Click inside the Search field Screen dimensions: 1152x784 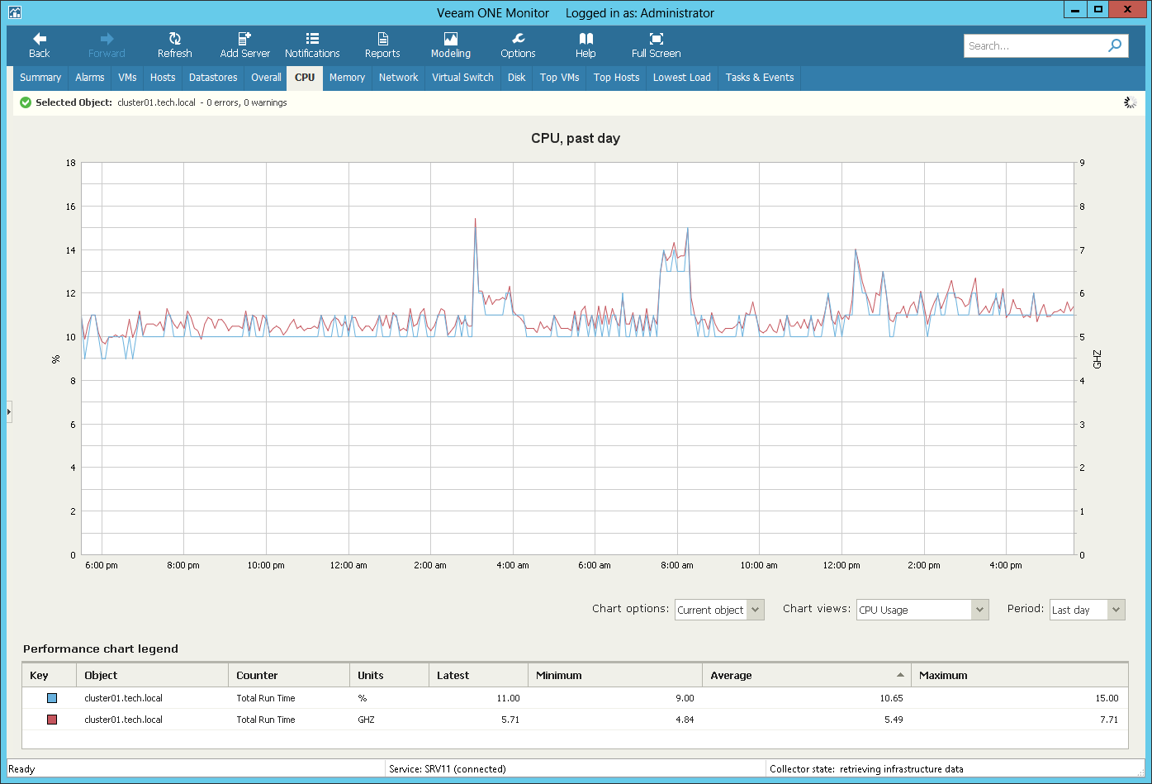pyautogui.click(x=1034, y=45)
